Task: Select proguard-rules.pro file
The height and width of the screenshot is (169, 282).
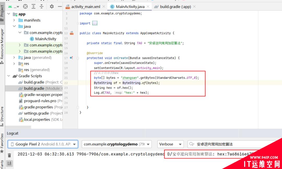Action: tap(40, 101)
